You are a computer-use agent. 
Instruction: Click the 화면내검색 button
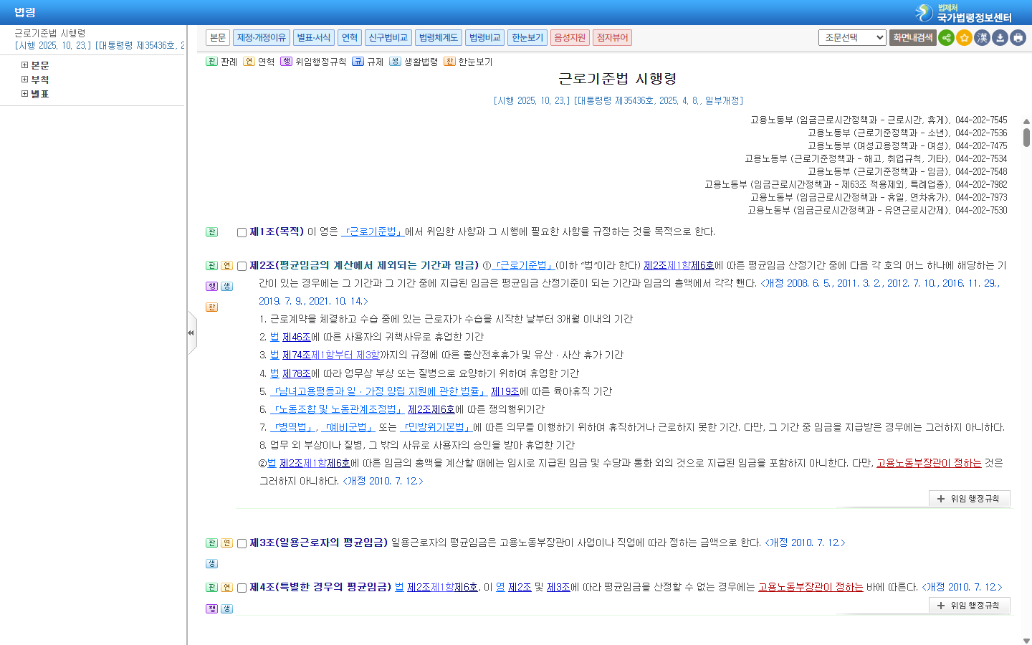(913, 38)
